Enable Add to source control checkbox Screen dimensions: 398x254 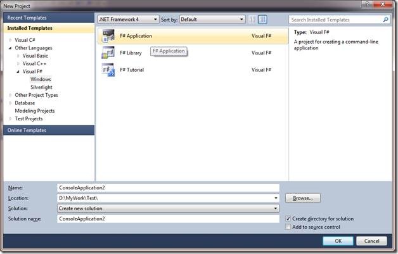pos(288,227)
